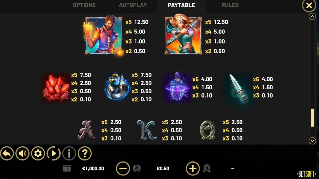Open the RULES tab

[230, 5]
